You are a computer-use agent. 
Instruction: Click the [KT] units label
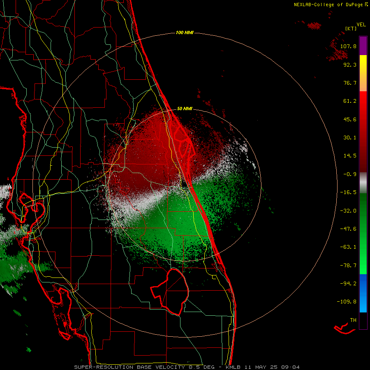351,28
